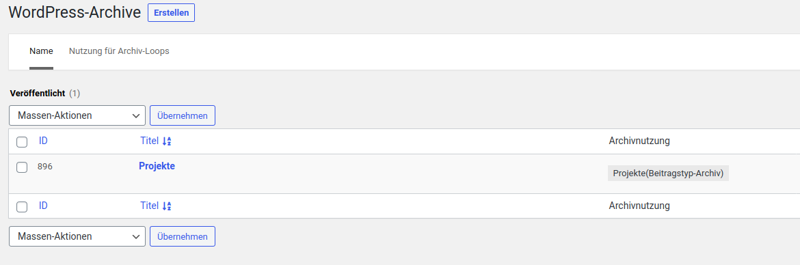Tick the select-all checkbox in the table header
Image resolution: width=800 pixels, height=265 pixels.
coord(22,142)
